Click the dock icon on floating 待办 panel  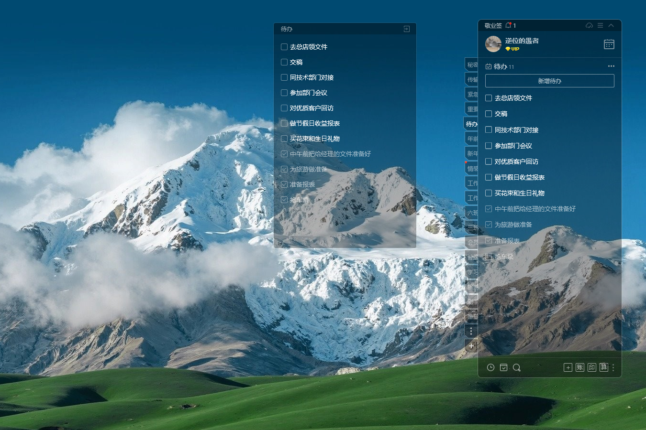(406, 29)
